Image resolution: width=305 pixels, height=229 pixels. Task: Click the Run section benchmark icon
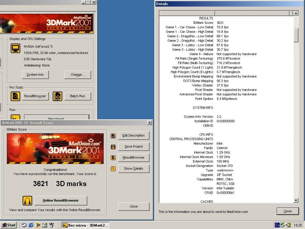(15, 117)
